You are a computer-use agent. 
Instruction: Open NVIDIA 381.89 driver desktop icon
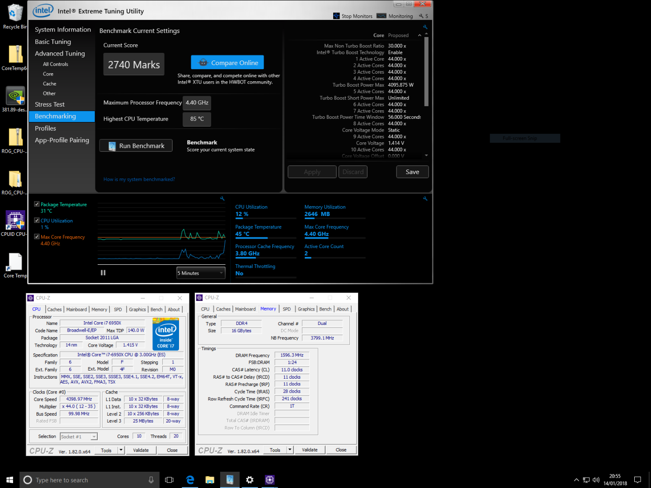pos(15,99)
